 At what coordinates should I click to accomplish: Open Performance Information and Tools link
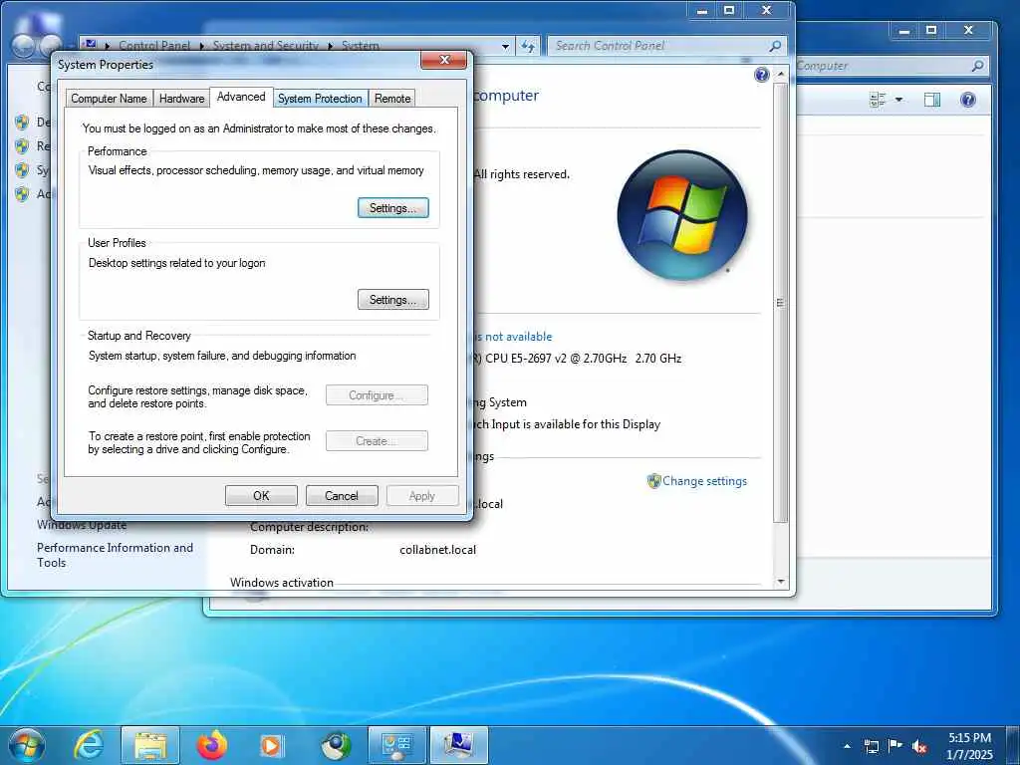[x=116, y=555]
